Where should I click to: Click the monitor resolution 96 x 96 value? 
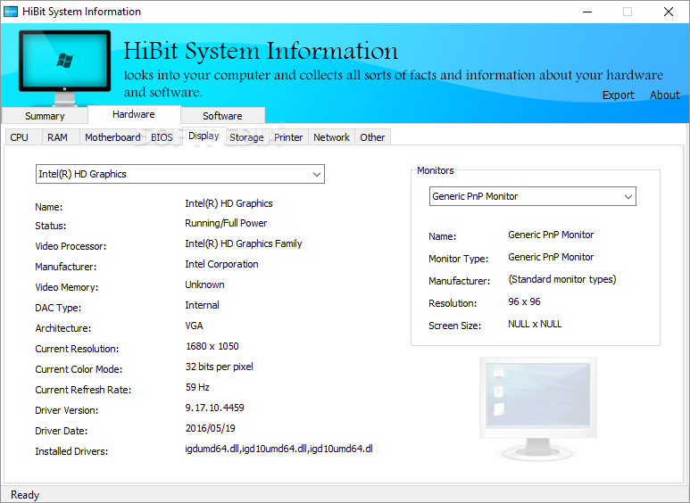pos(524,301)
